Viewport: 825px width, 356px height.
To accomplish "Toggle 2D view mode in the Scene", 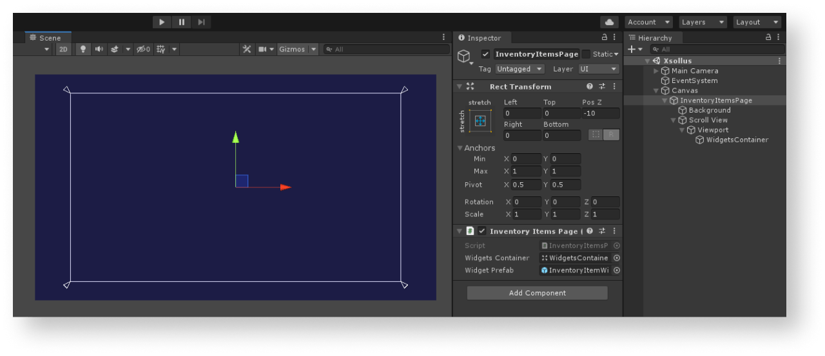I will pyautogui.click(x=63, y=49).
